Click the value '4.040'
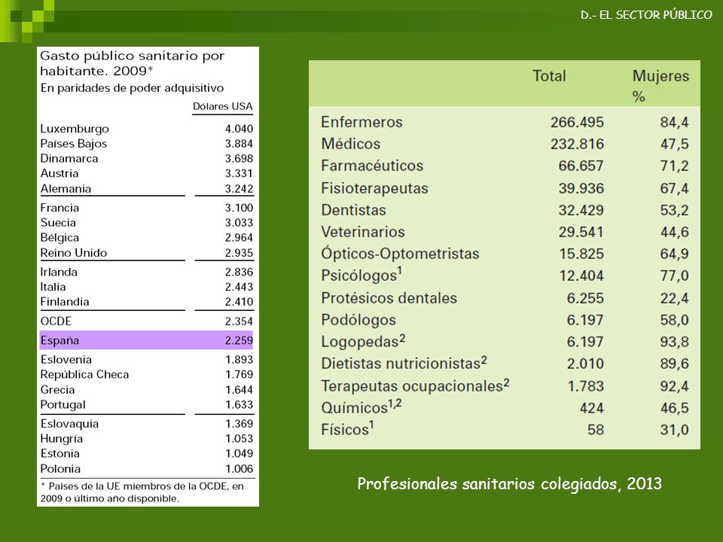723x542 pixels. click(x=239, y=129)
